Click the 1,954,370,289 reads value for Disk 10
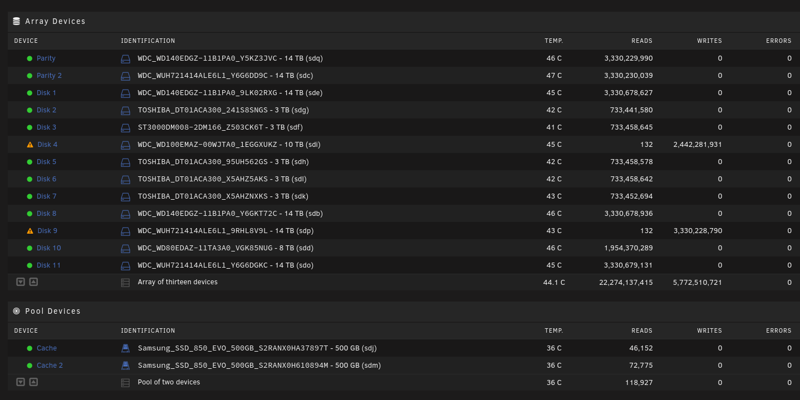This screenshot has height=400, width=800. [629, 248]
